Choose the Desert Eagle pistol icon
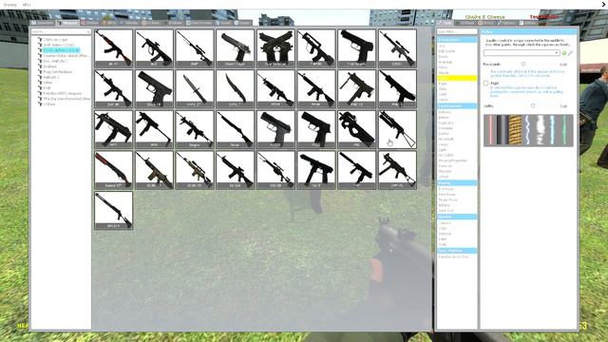The width and height of the screenshot is (608, 342). [235, 48]
